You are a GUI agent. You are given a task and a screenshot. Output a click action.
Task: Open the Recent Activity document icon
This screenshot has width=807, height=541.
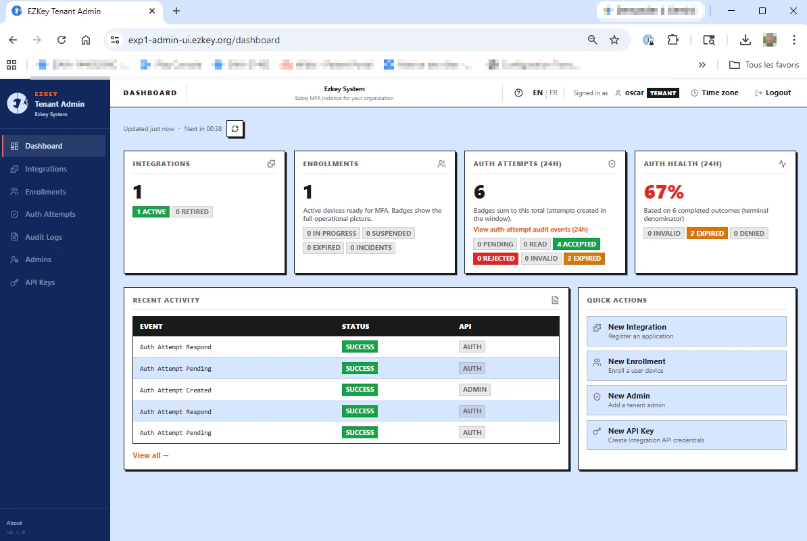(555, 300)
